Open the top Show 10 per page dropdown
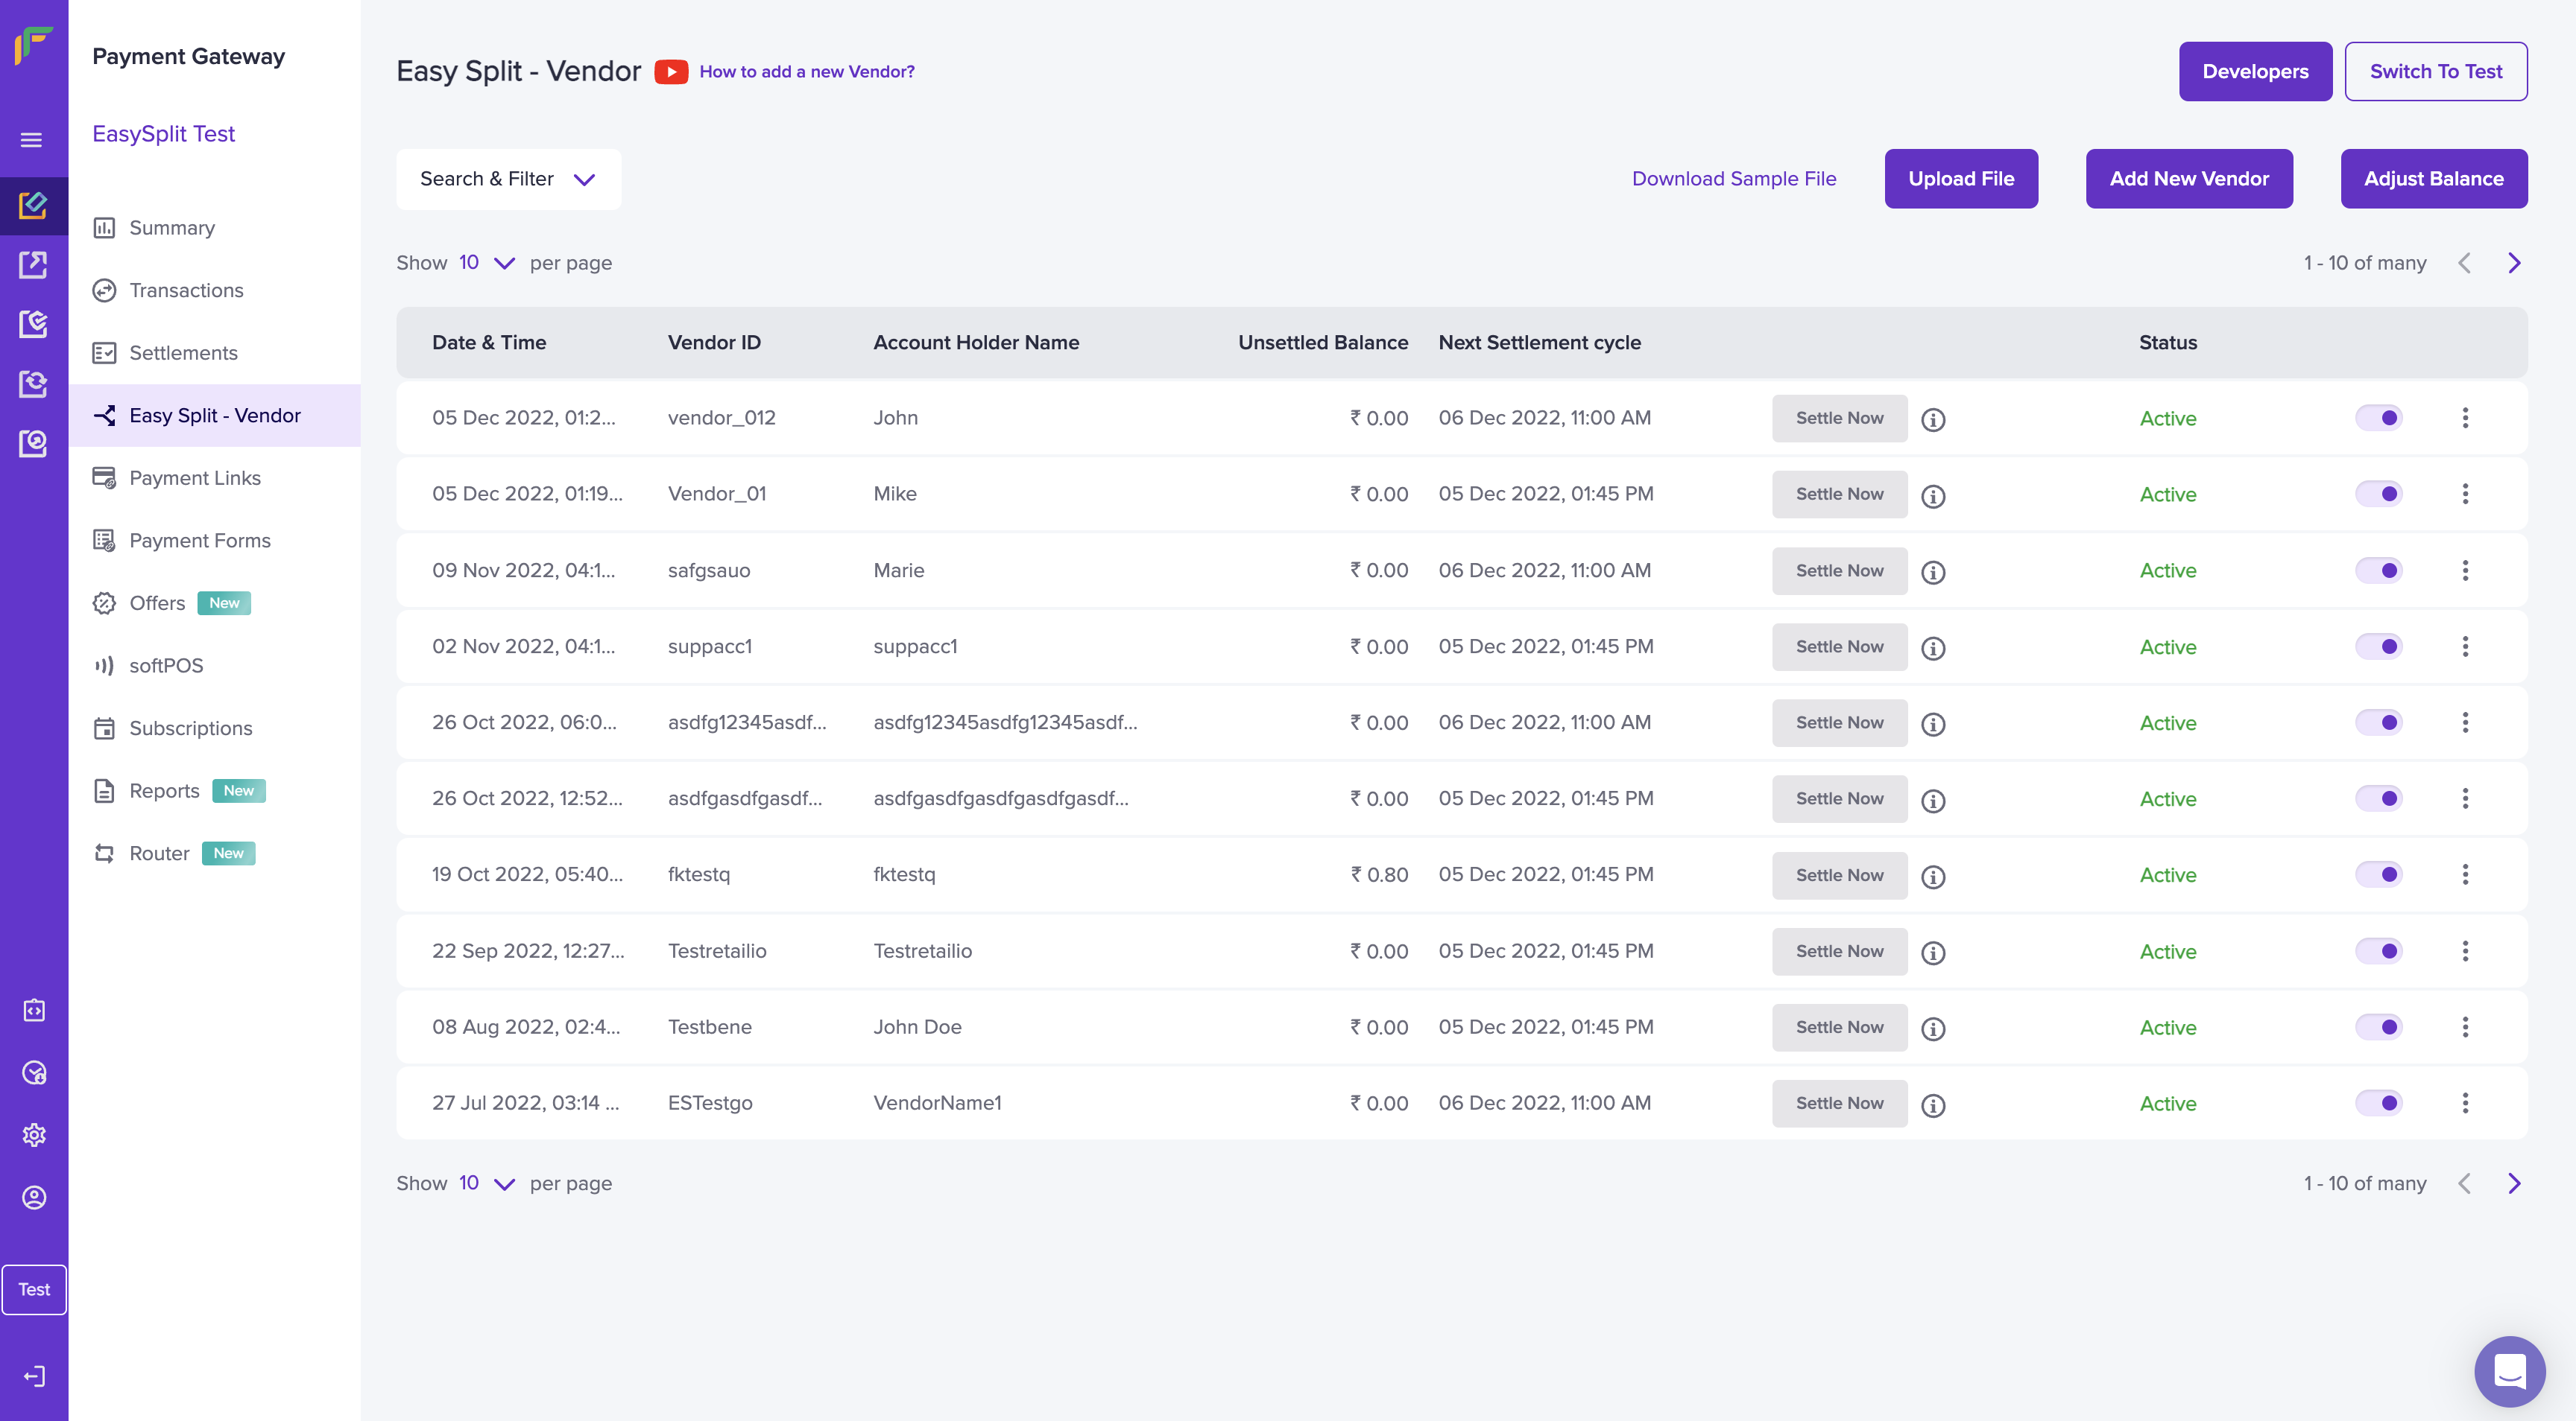 point(486,263)
